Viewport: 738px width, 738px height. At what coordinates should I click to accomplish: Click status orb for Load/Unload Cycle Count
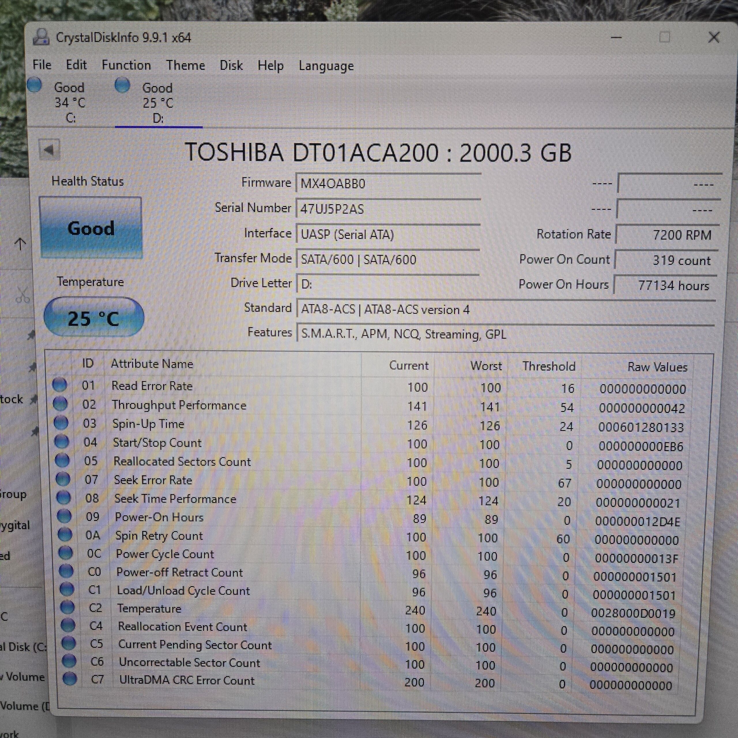point(67,590)
